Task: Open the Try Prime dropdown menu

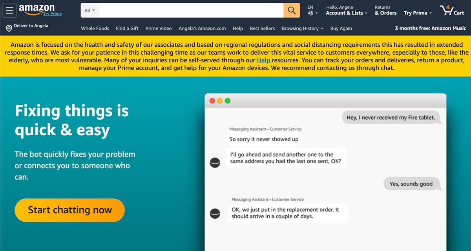Action: pyautogui.click(x=418, y=13)
